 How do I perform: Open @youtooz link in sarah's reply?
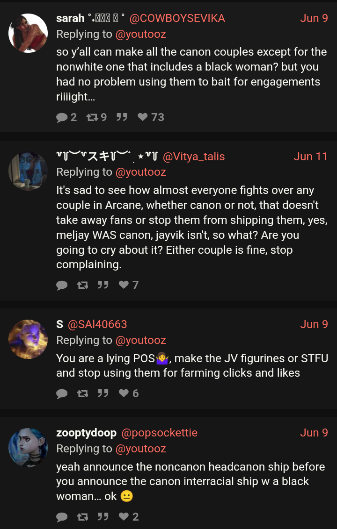(x=140, y=35)
